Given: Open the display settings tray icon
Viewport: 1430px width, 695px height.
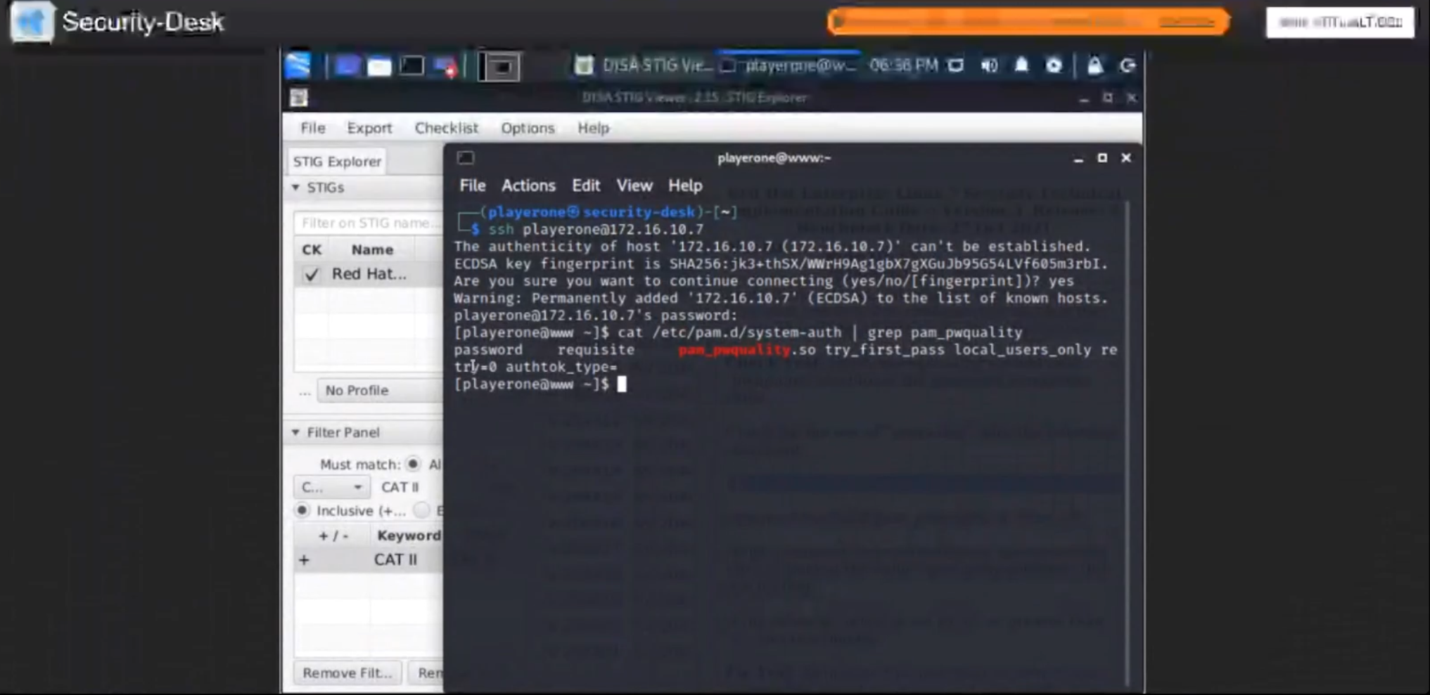Looking at the screenshot, I should [x=956, y=65].
